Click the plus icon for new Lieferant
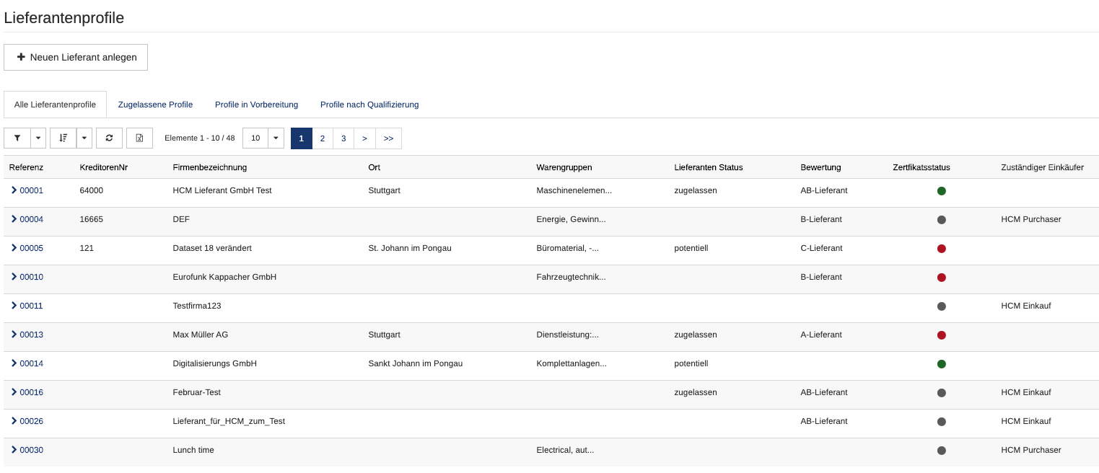 coord(21,57)
